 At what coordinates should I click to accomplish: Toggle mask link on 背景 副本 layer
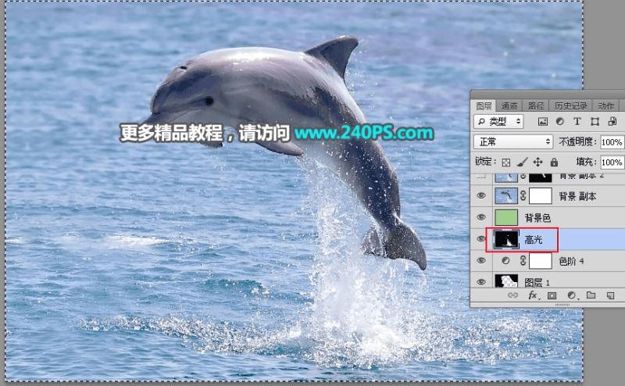(x=523, y=196)
